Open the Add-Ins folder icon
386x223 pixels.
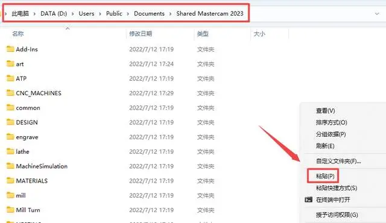[10, 49]
